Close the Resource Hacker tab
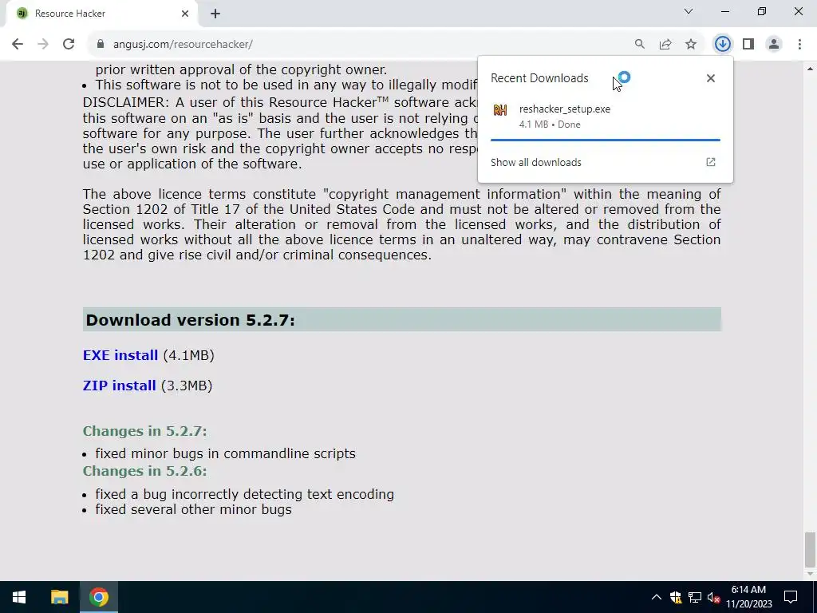The height and width of the screenshot is (613, 817). (x=185, y=14)
